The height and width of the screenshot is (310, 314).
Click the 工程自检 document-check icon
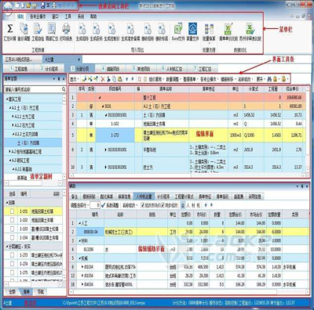[x=38, y=29]
